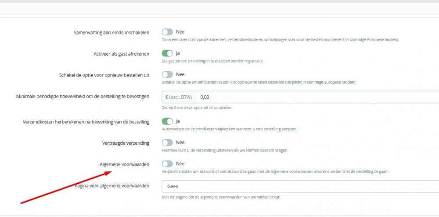Disable the Activeer als gast afrekenen switch

point(167,53)
